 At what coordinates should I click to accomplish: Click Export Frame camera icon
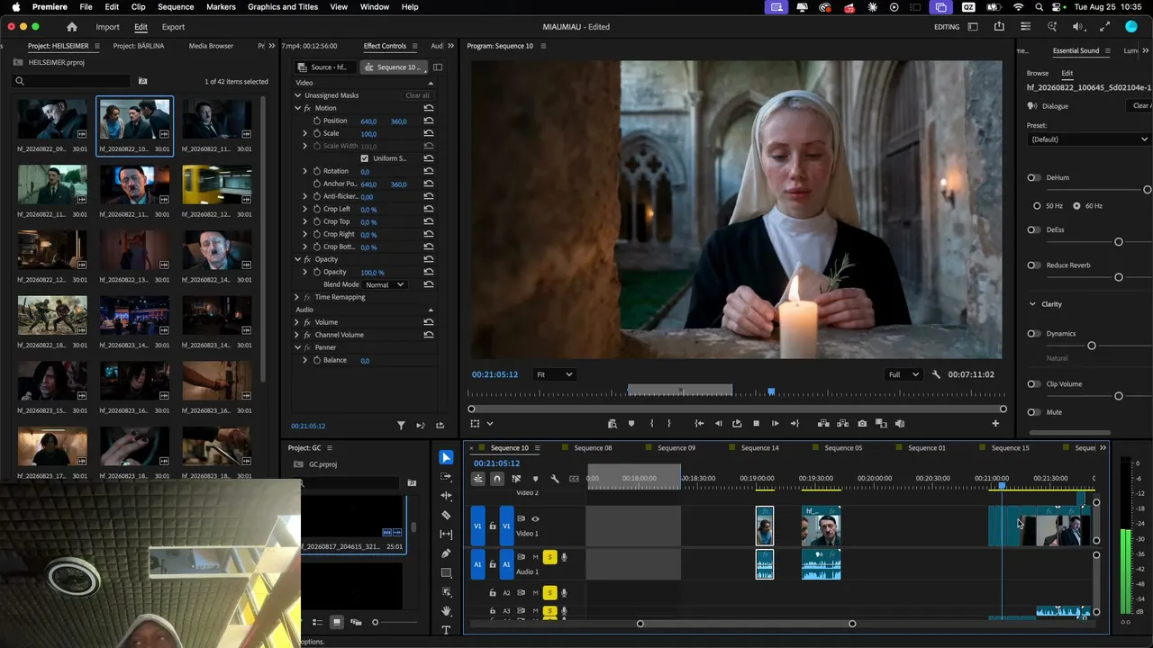(862, 423)
